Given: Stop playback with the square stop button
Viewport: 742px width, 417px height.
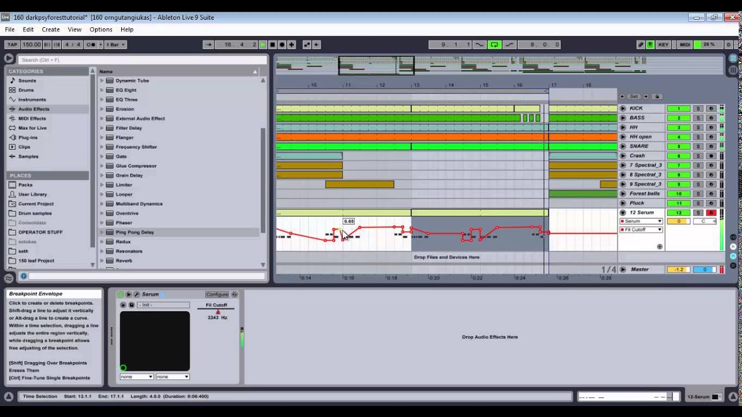Looking at the screenshot, I should (272, 45).
